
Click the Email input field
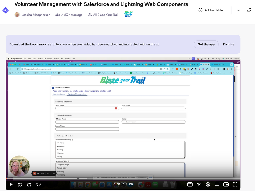click(153, 122)
